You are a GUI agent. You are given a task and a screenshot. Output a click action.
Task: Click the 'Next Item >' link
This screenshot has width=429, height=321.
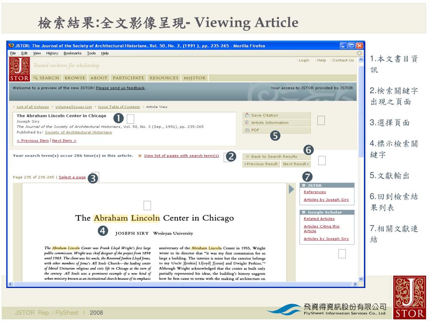pyautogui.click(x=64, y=140)
